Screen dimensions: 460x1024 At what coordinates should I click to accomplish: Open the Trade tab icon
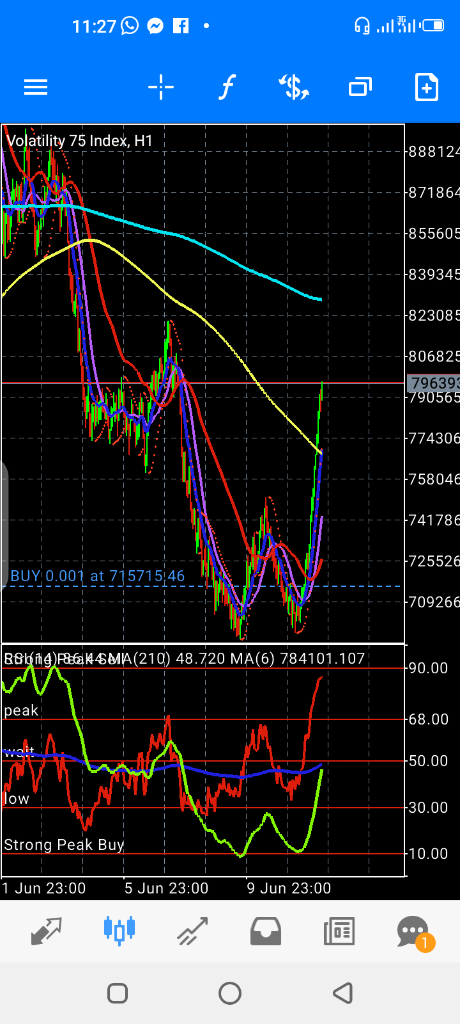(192, 931)
